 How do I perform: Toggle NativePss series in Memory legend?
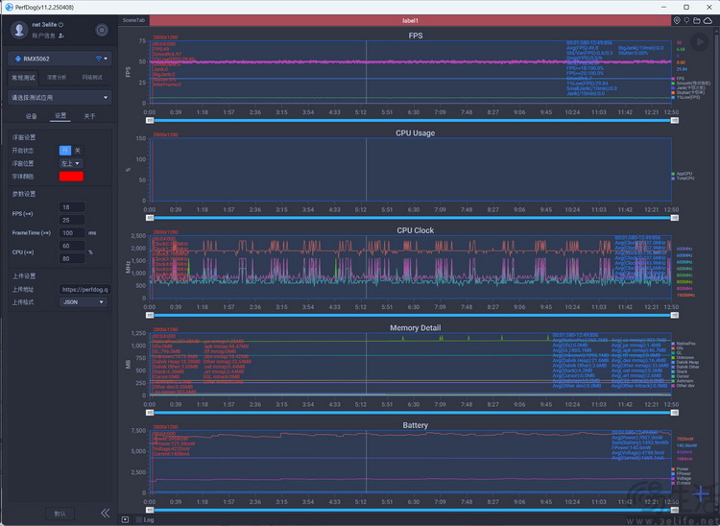[684, 344]
